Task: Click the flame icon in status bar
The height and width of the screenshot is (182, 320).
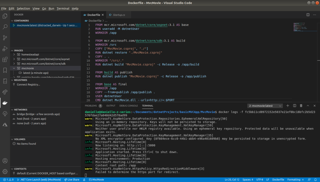Action: 84,180
